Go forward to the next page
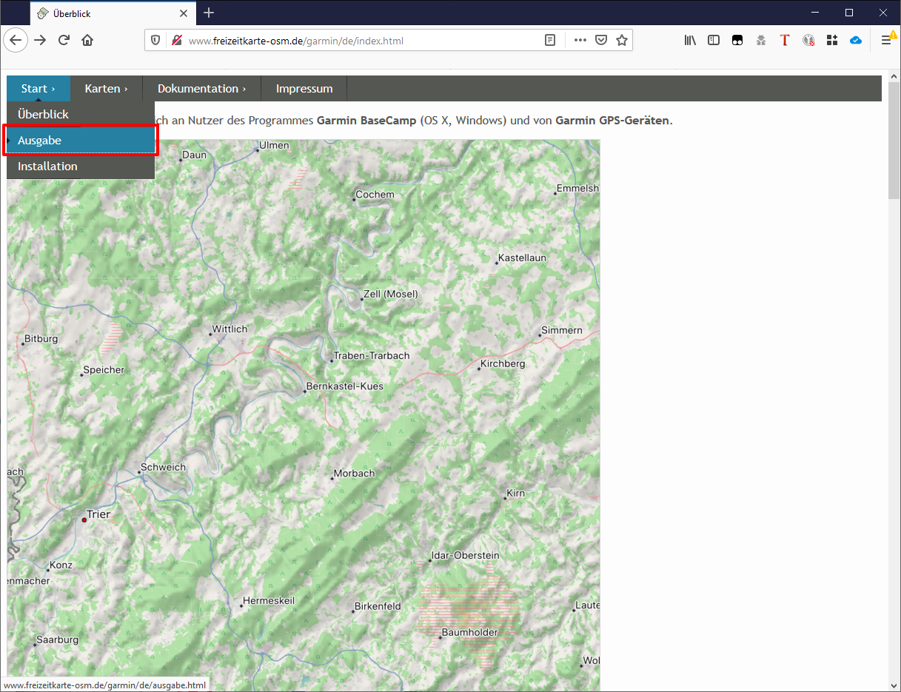Viewport: 901px width, 692px height. (40, 40)
